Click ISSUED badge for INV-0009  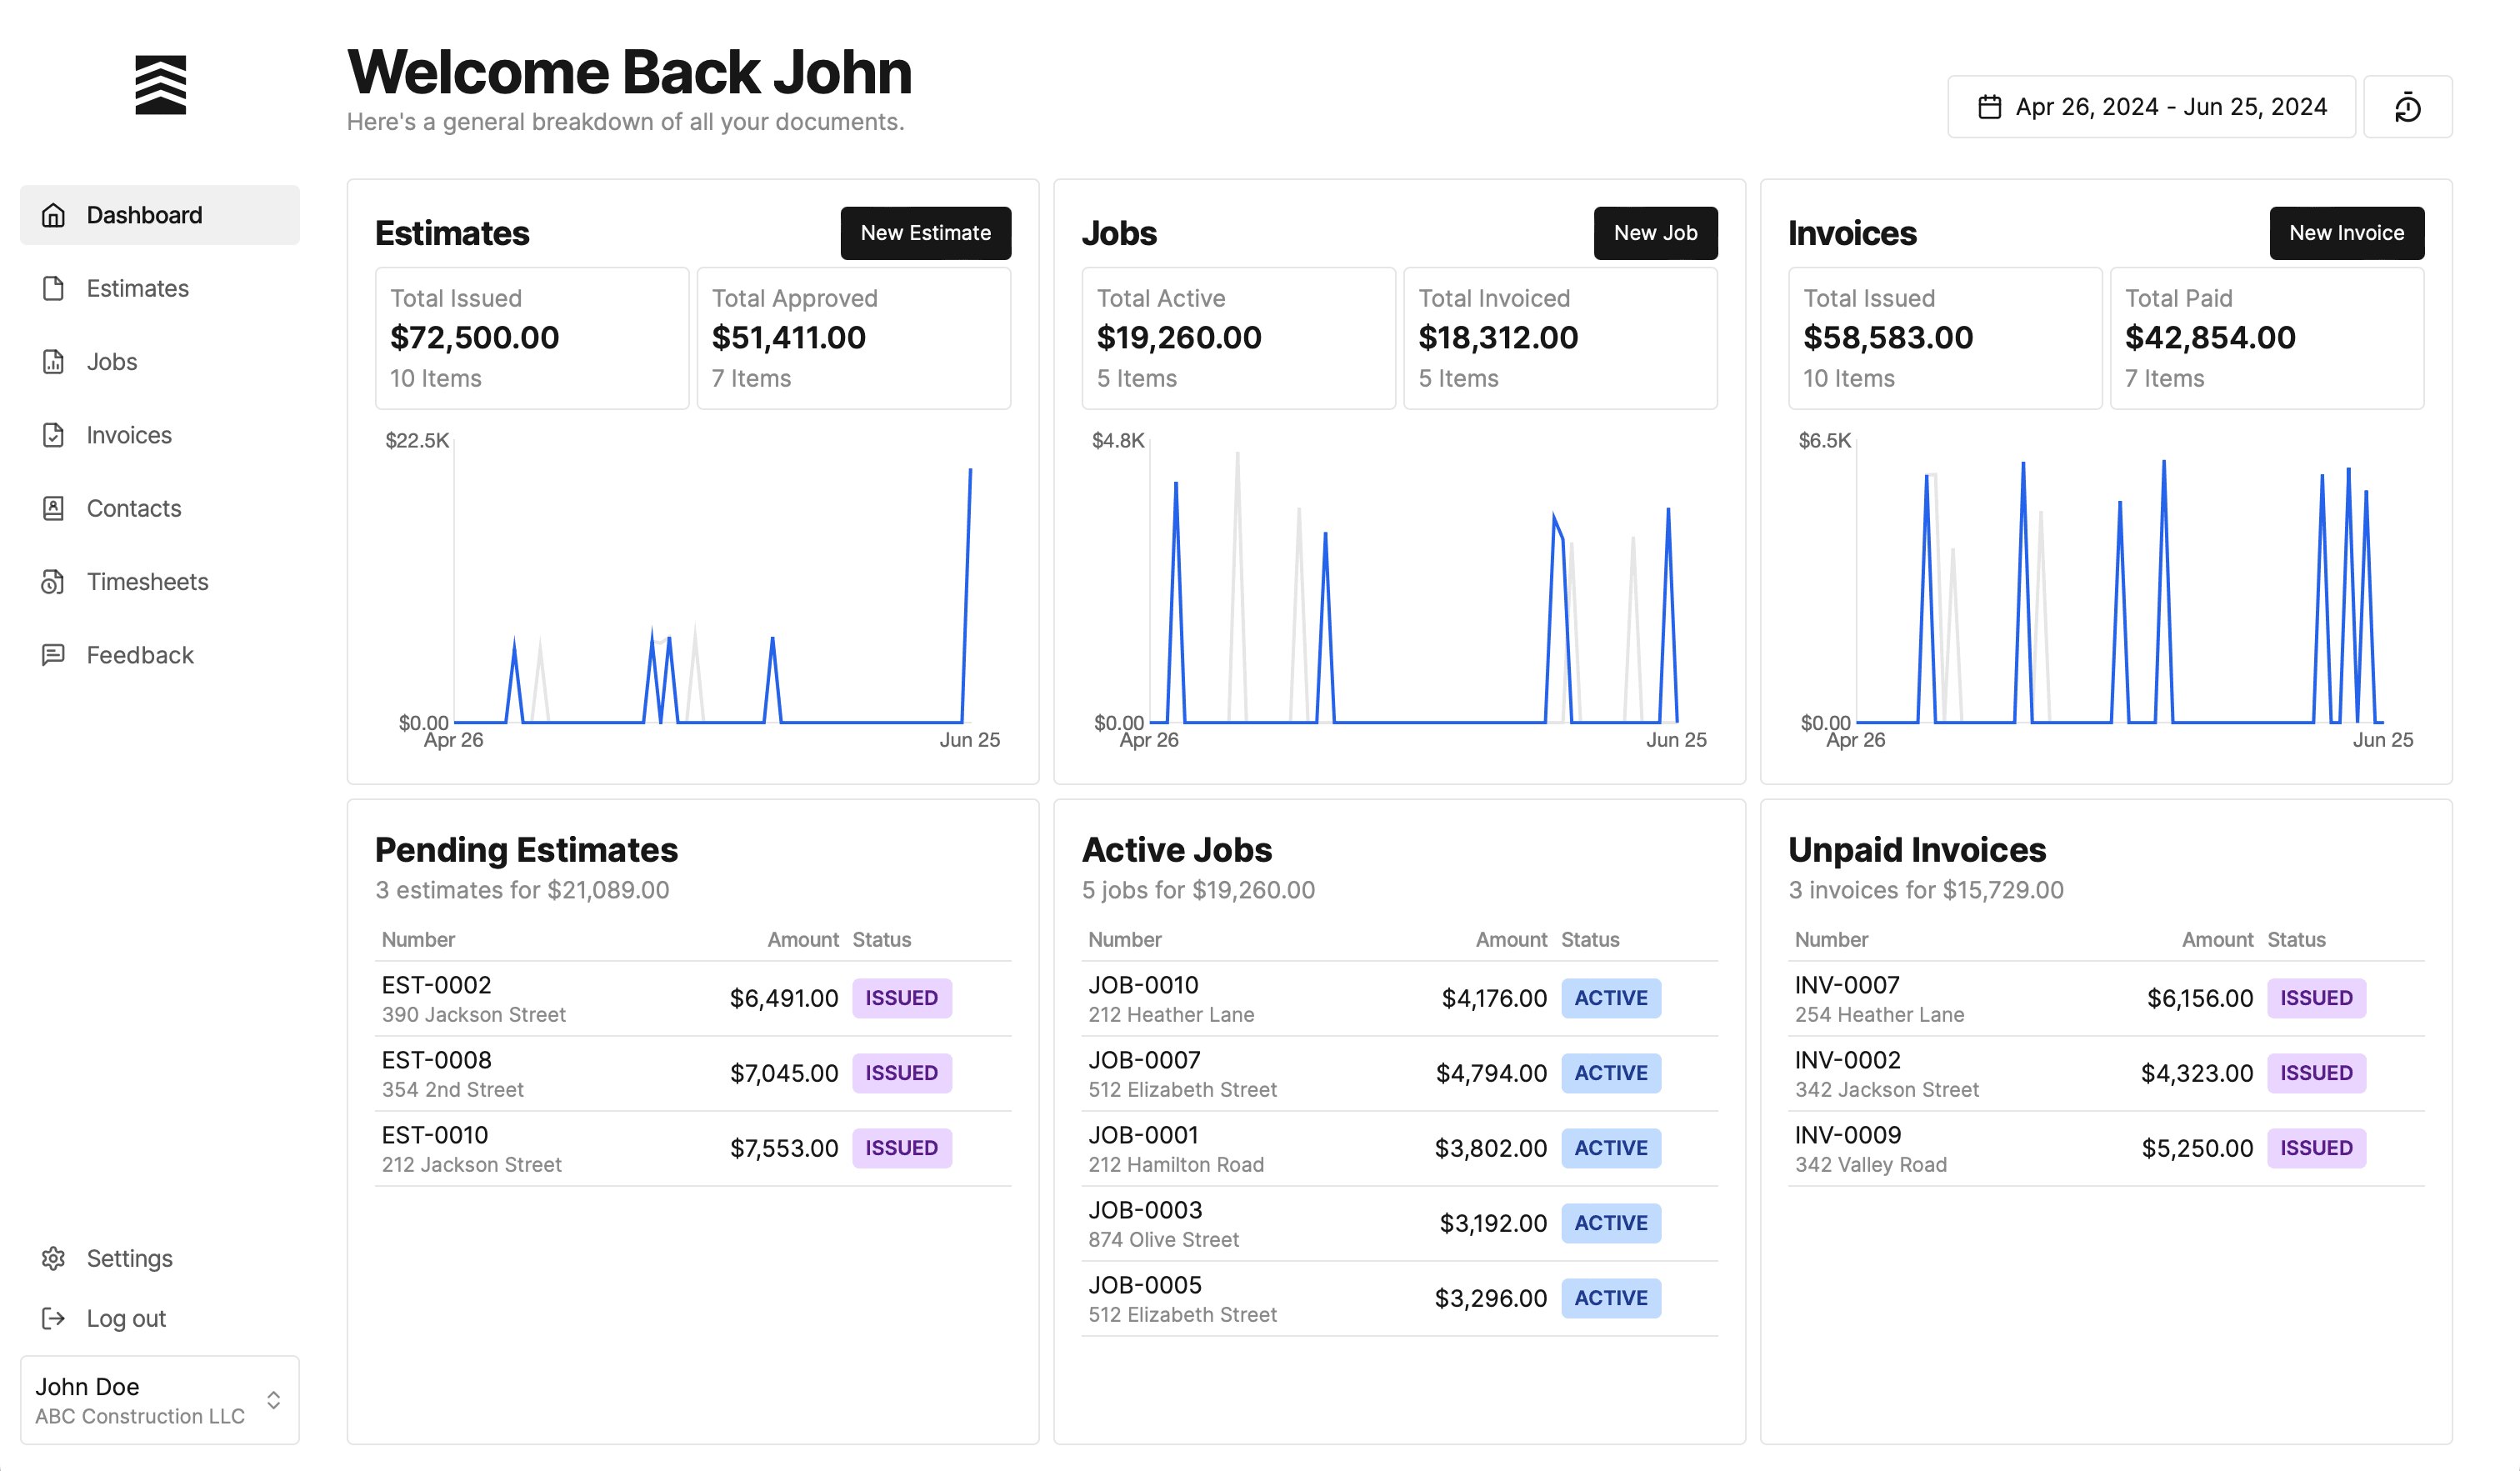tap(2316, 1148)
